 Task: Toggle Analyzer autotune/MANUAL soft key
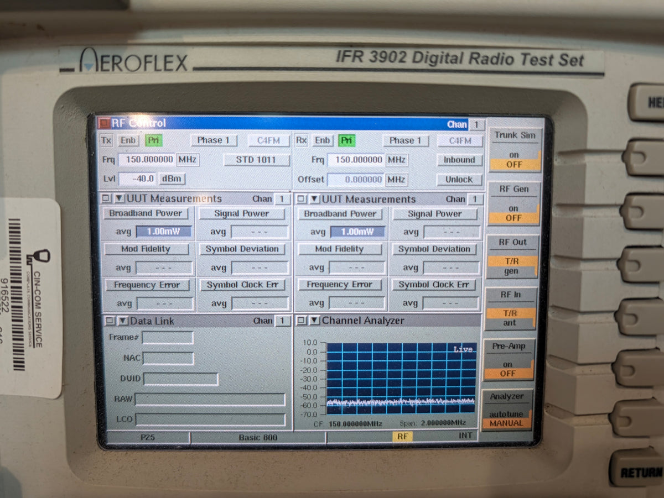pyautogui.click(x=507, y=410)
